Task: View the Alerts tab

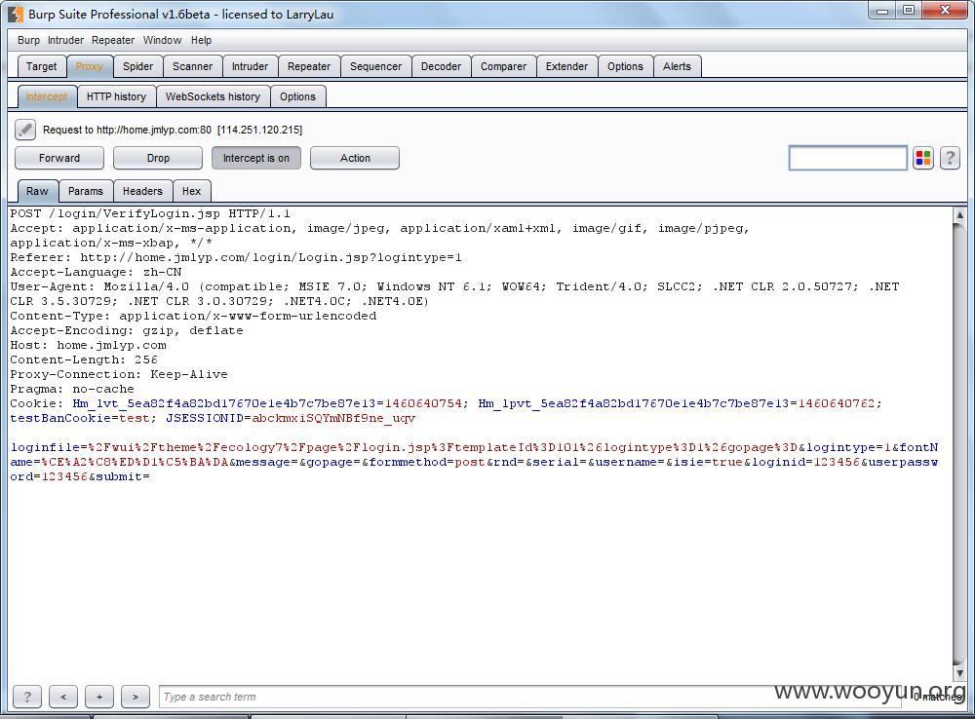Action: coord(678,66)
